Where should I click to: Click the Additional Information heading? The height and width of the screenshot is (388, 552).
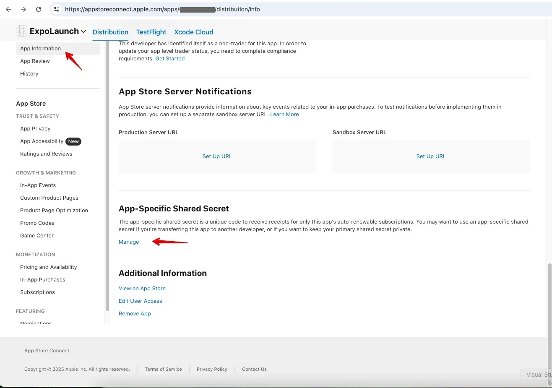(x=163, y=273)
